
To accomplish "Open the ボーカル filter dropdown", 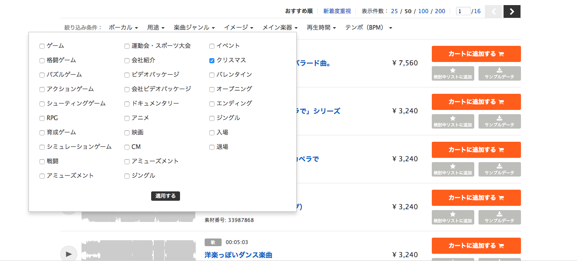I will click(x=124, y=28).
